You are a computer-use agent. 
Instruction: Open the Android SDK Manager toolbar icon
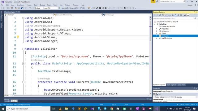[97, 8]
